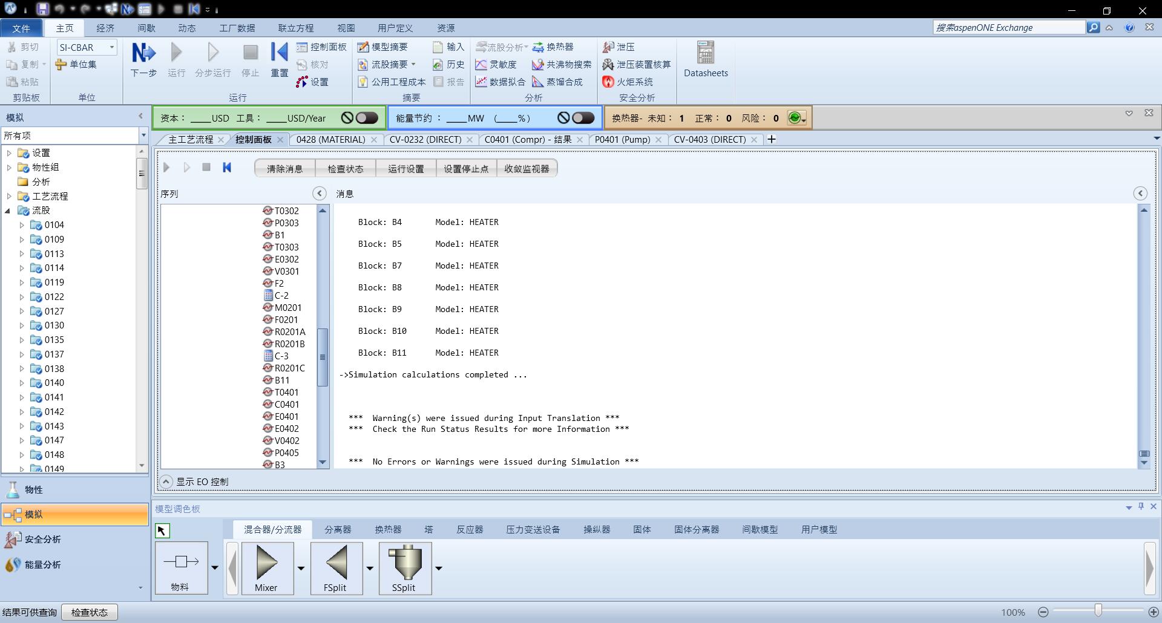Viewport: 1162px width, 623px height.
Task: Select 换热器 model palette tab
Action: pyautogui.click(x=388, y=529)
